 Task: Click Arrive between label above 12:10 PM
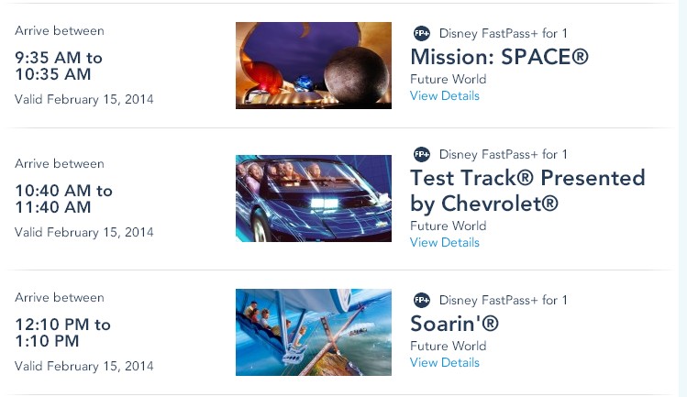tap(60, 297)
